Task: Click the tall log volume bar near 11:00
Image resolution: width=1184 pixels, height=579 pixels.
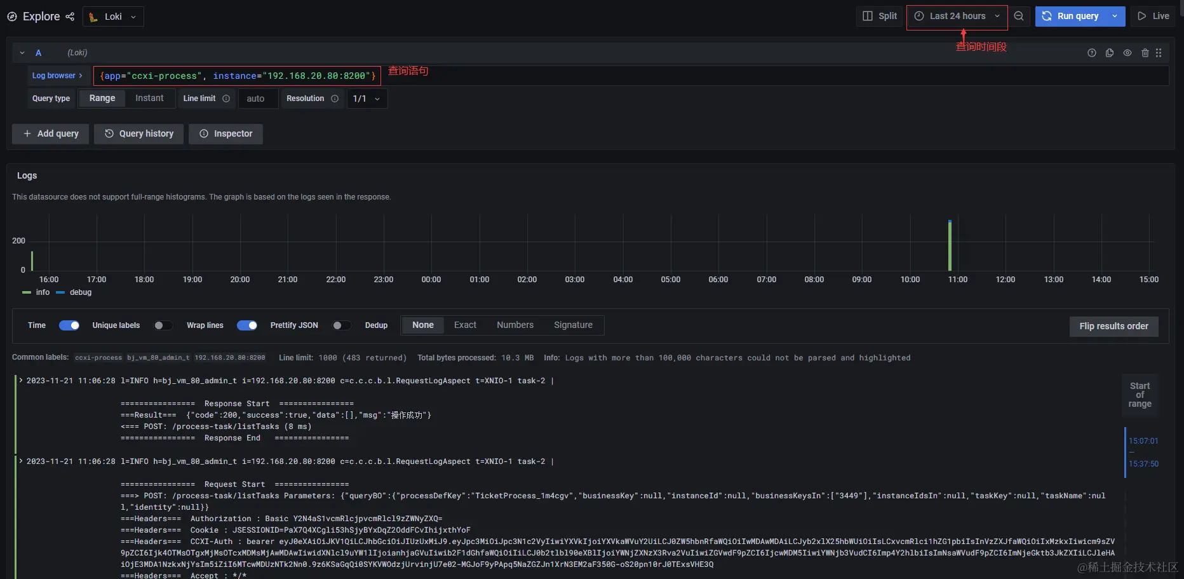Action: (x=950, y=245)
